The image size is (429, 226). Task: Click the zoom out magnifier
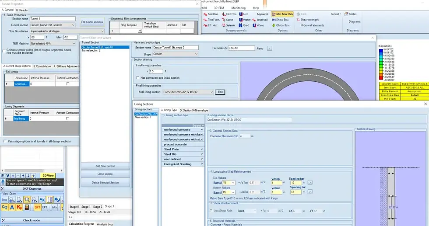click(19, 200)
